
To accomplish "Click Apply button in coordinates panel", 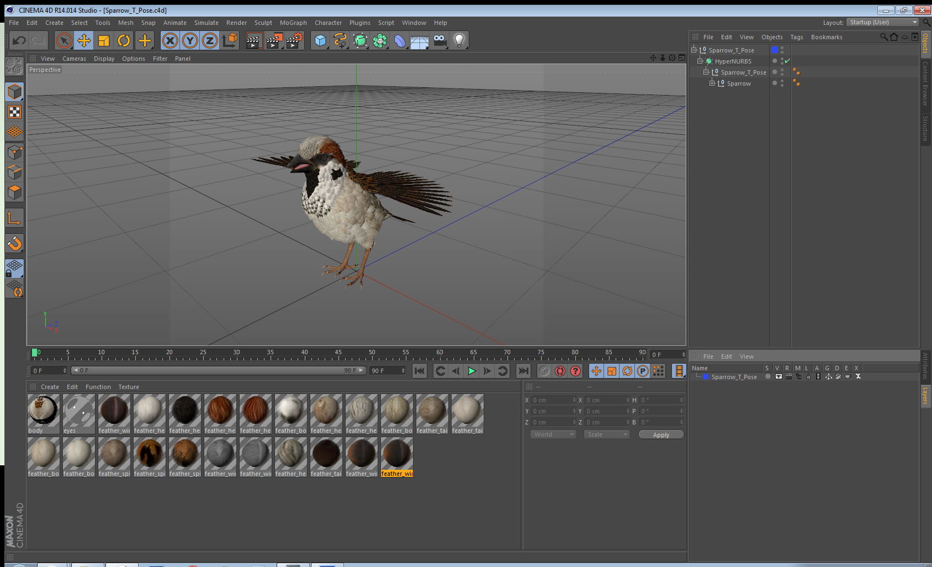I will (x=661, y=435).
